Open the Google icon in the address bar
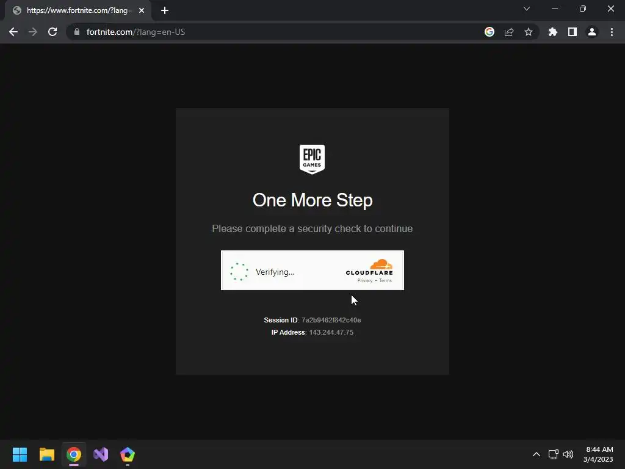625x469 pixels. coord(490,32)
